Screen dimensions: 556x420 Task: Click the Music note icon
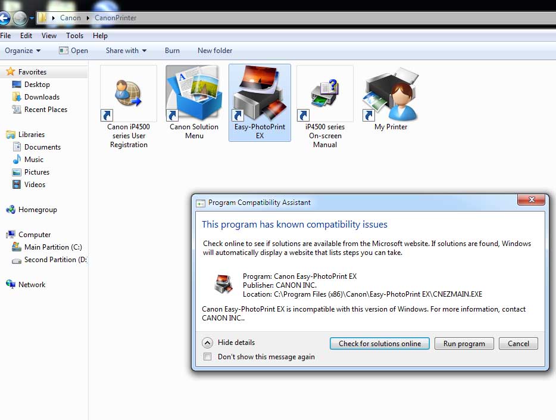[x=17, y=159]
